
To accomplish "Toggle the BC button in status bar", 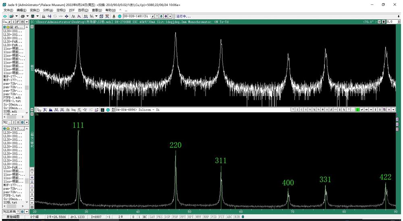I will tap(145, 217).
